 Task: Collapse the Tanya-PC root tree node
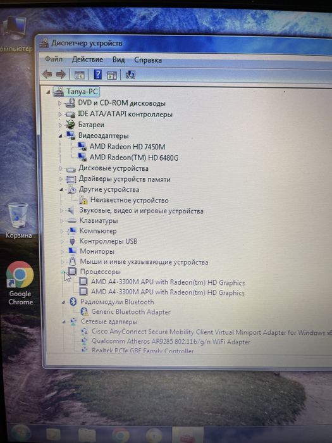pyautogui.click(x=48, y=92)
